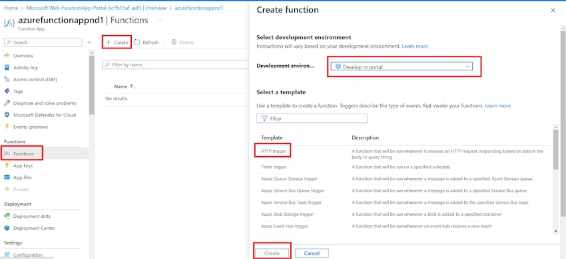Screen dimensions: 566x259
Task: Select Azure Queue Storage trigger template
Action: coord(289,179)
